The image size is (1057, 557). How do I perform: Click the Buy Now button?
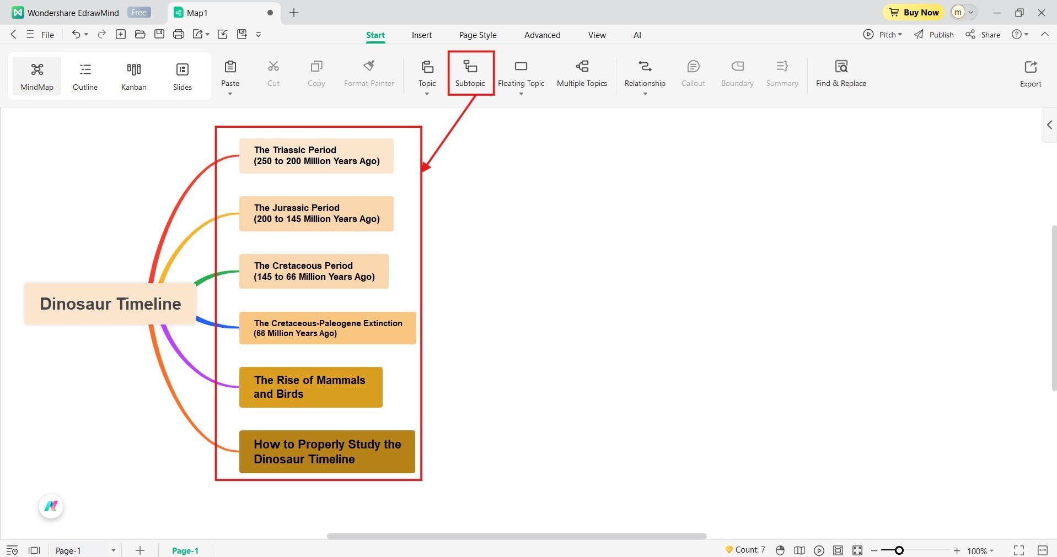[913, 12]
